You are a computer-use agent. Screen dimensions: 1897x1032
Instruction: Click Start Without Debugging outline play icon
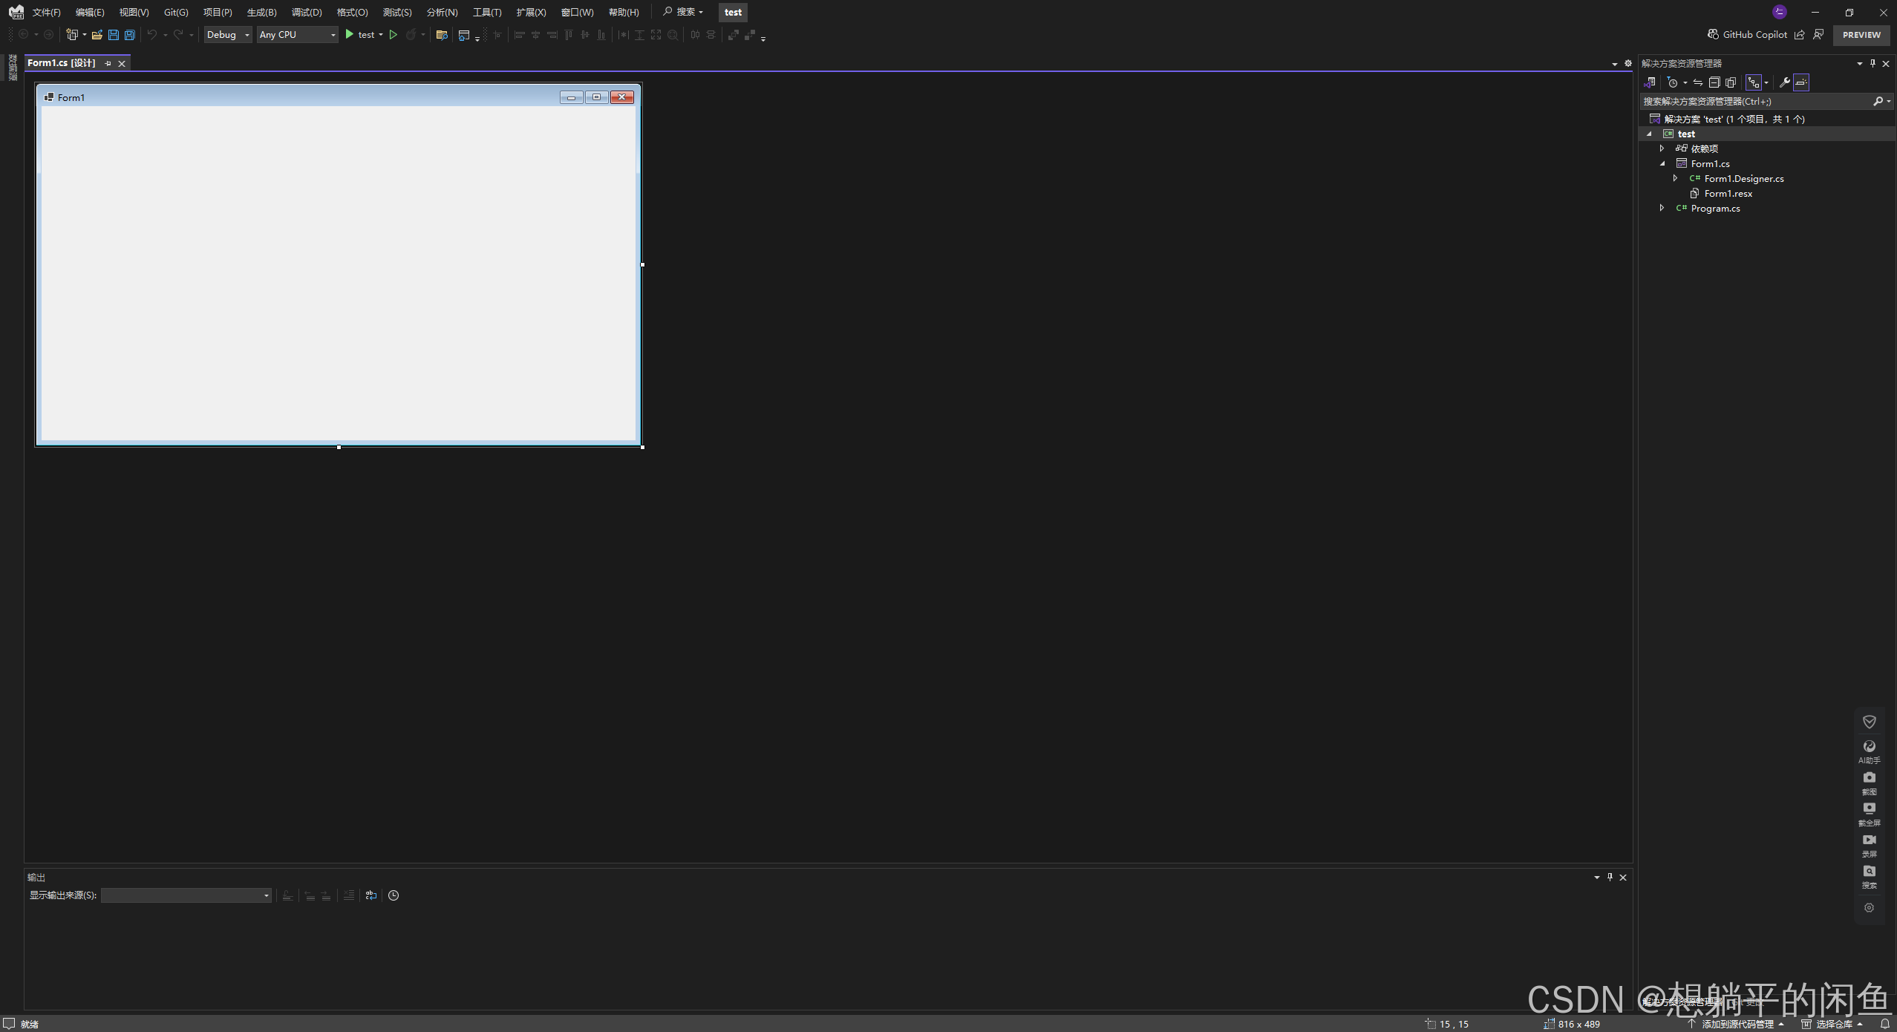tap(394, 35)
